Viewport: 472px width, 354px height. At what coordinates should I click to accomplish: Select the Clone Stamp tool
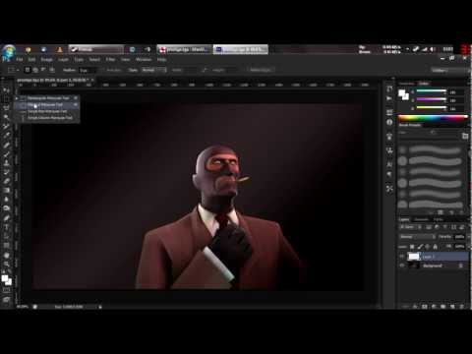[6, 163]
